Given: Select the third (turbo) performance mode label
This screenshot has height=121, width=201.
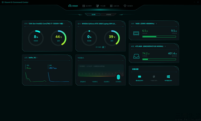Looking at the screenshot, I should point(107,82).
